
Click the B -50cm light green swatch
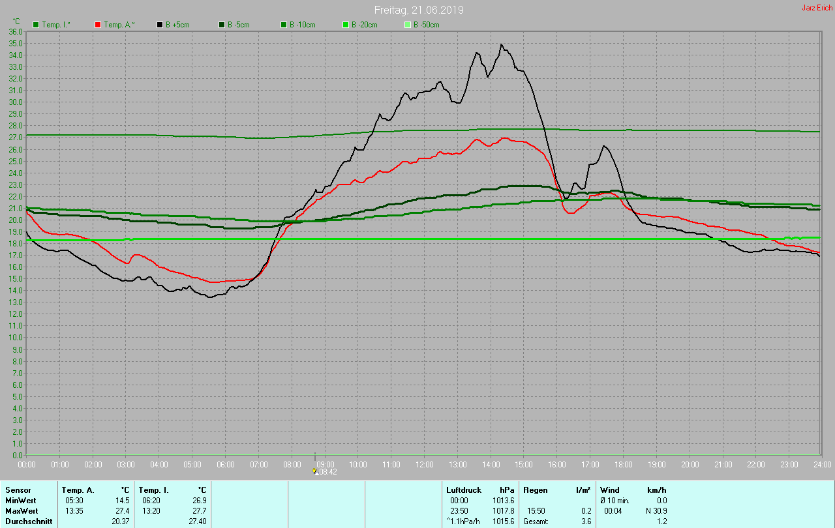click(x=408, y=25)
